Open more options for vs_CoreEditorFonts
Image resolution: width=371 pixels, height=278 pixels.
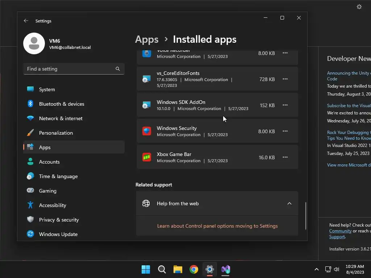click(285, 79)
